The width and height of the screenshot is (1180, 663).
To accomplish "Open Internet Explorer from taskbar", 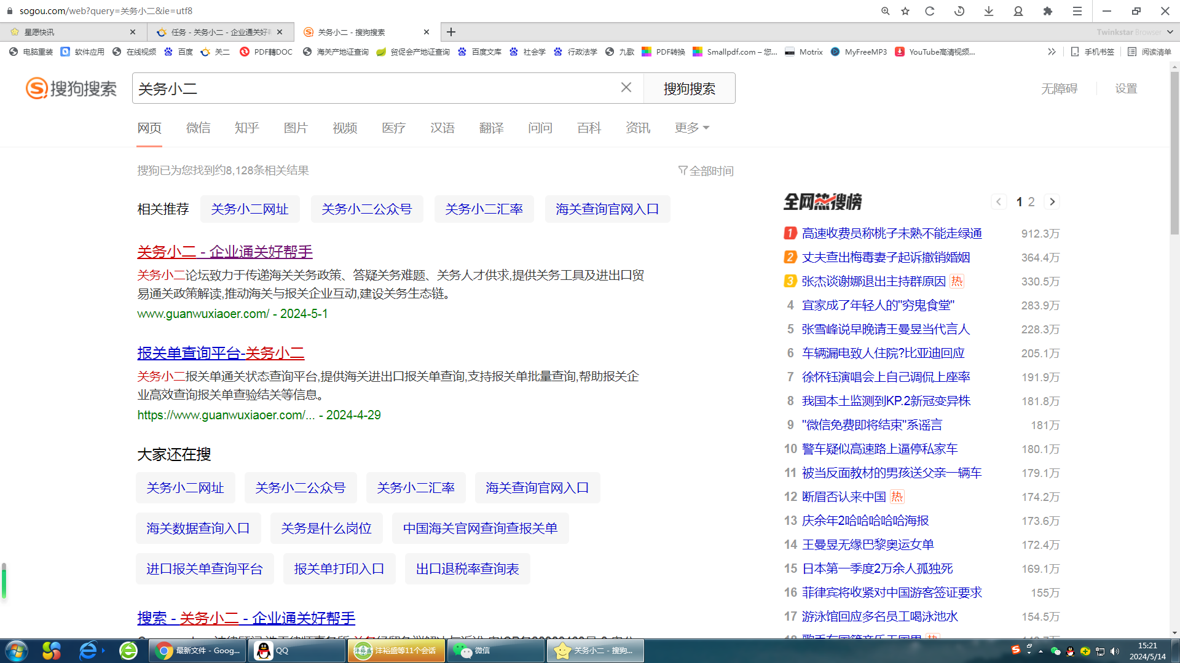I will pyautogui.click(x=88, y=651).
